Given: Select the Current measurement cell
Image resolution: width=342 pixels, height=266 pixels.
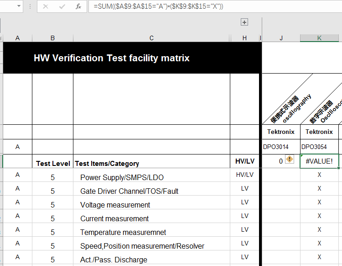Looking at the screenshot, I should pyautogui.click(x=151, y=216).
